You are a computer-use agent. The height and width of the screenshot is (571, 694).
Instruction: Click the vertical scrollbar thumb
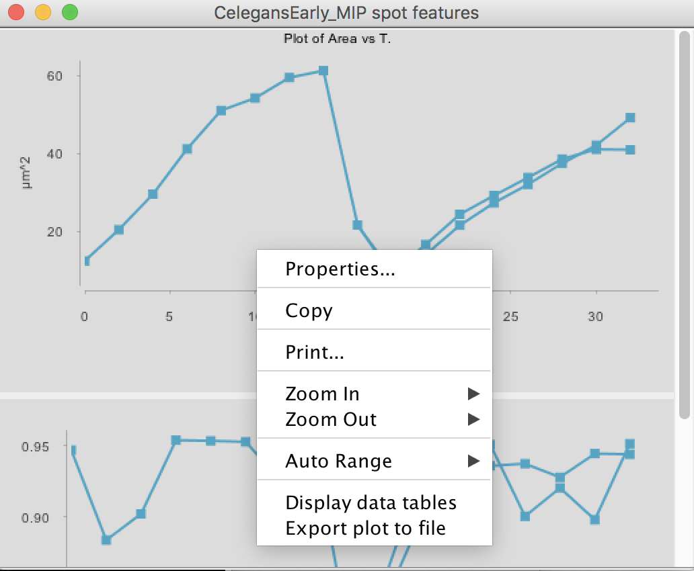(x=685, y=224)
